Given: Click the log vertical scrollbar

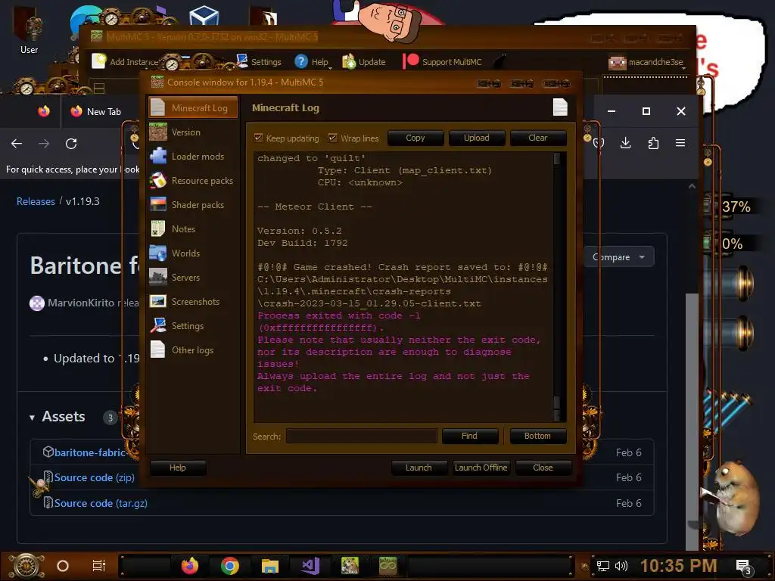Looking at the screenshot, I should 557,287.
